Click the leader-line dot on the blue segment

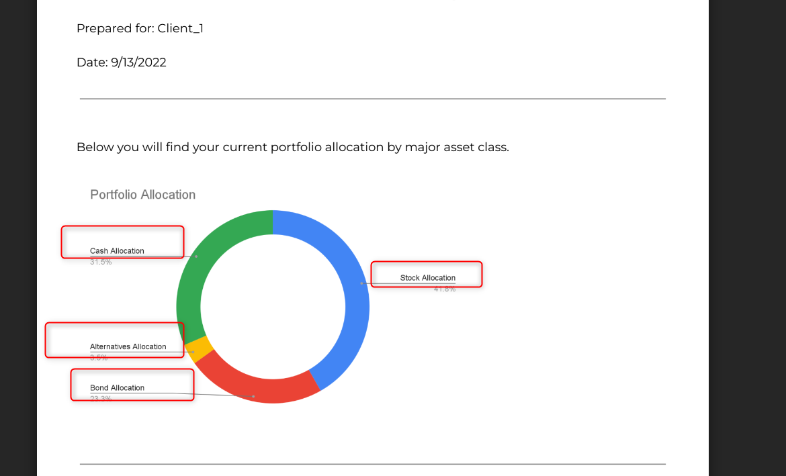[x=361, y=283]
